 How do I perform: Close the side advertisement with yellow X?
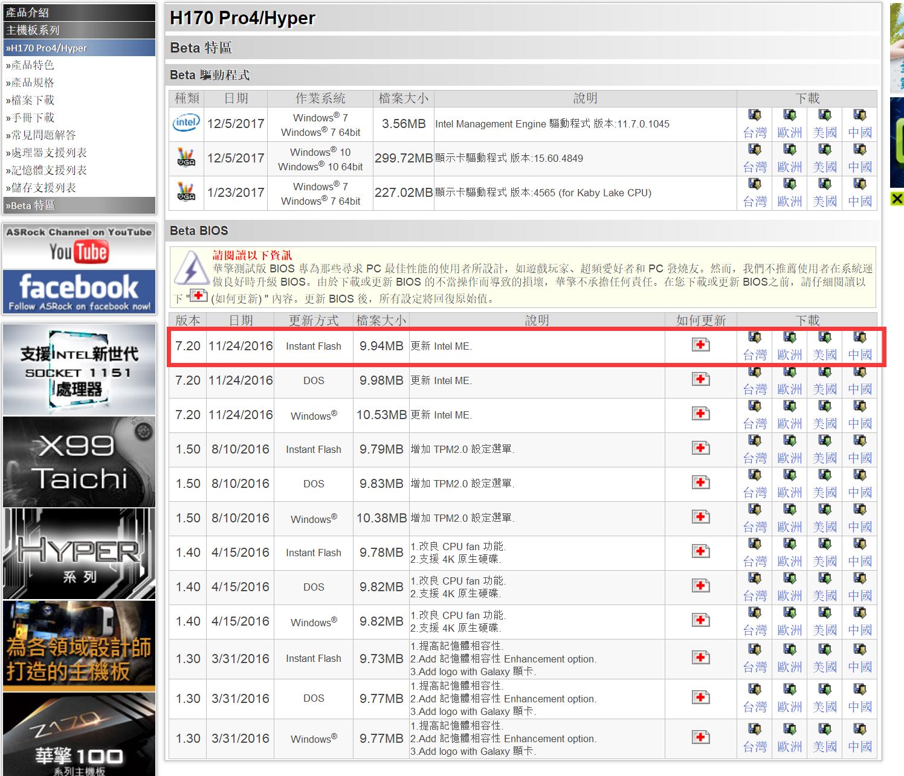coord(897,199)
